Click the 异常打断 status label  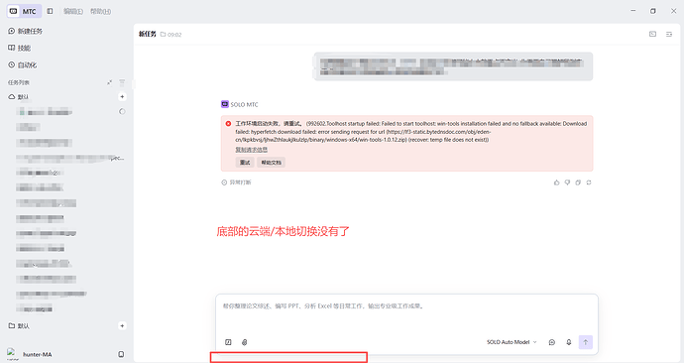(237, 182)
